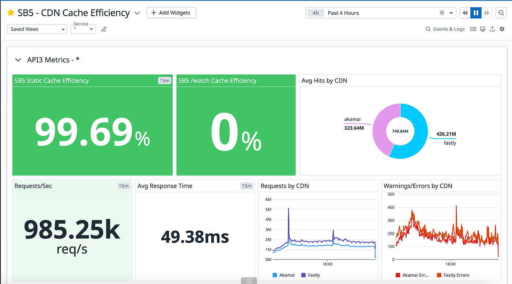This screenshot has width=512, height=284.
Task: Unstar the SB5 dashboard favorite star
Action: tap(11, 13)
